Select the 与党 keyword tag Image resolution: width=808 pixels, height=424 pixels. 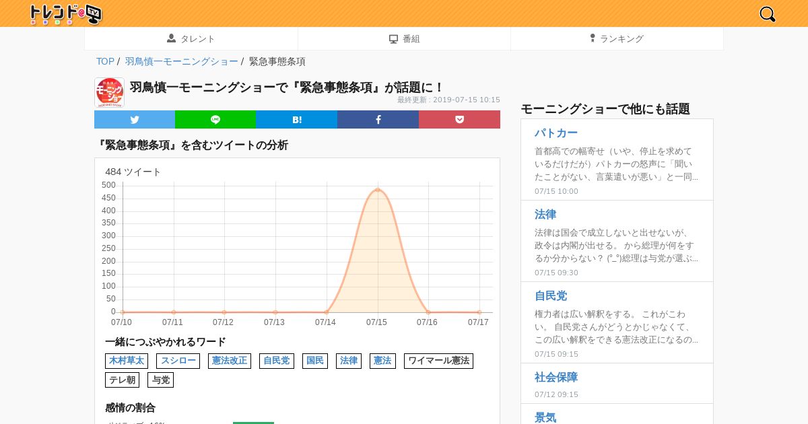160,380
